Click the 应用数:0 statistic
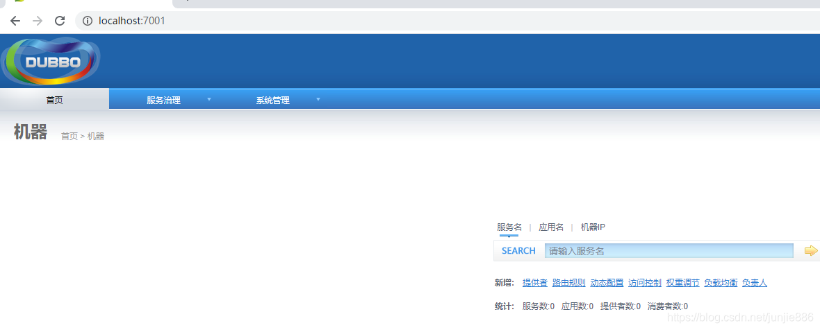 [577, 306]
